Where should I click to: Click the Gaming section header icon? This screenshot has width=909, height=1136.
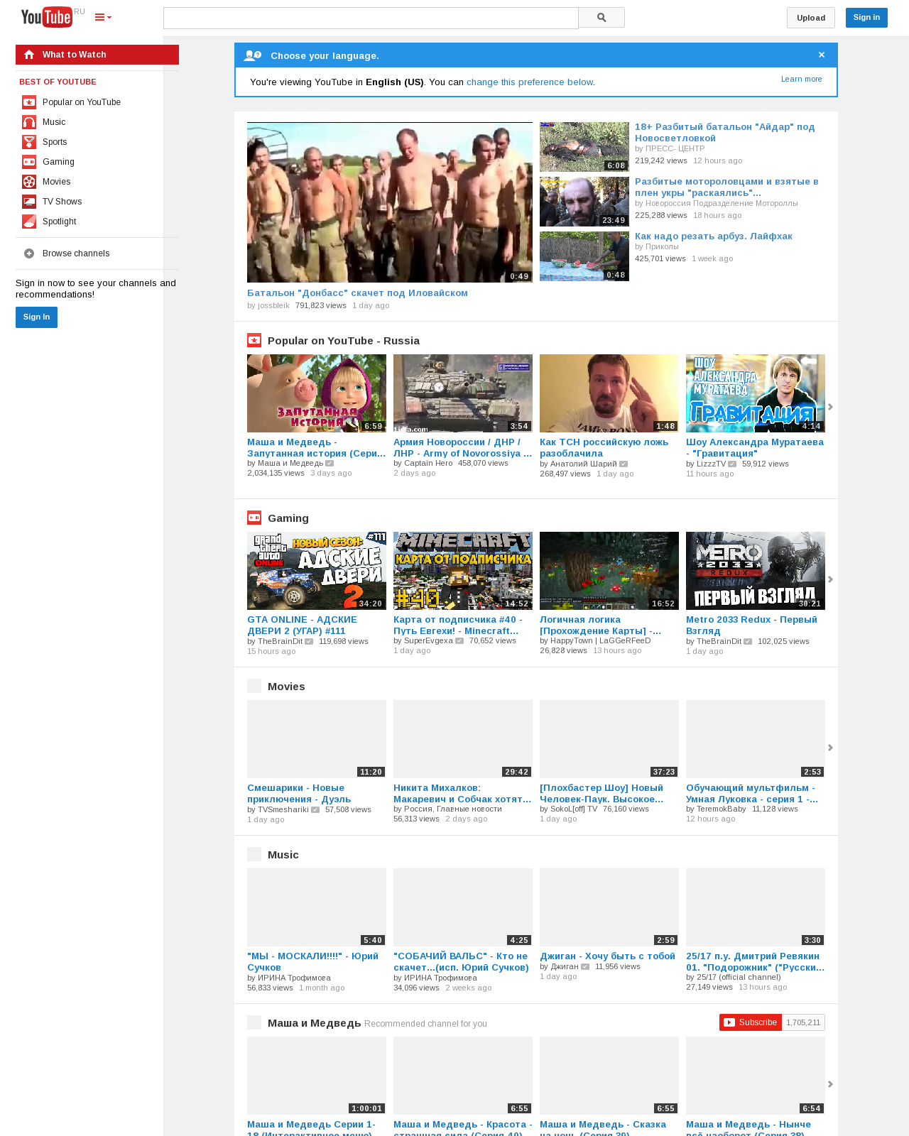click(254, 518)
